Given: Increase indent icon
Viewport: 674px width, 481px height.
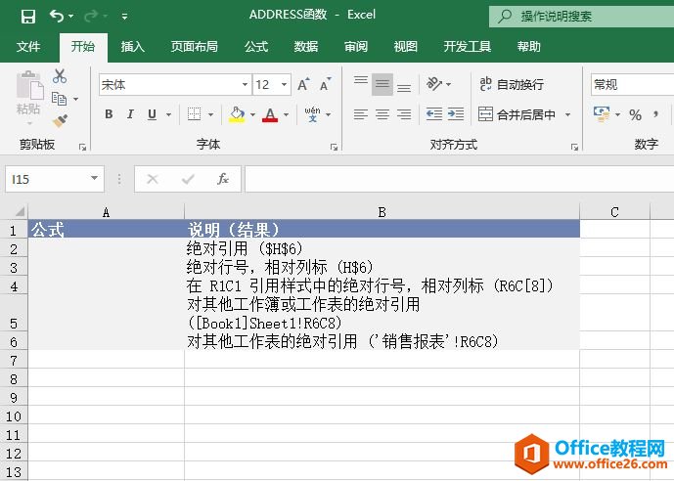Looking at the screenshot, I should tap(456, 114).
